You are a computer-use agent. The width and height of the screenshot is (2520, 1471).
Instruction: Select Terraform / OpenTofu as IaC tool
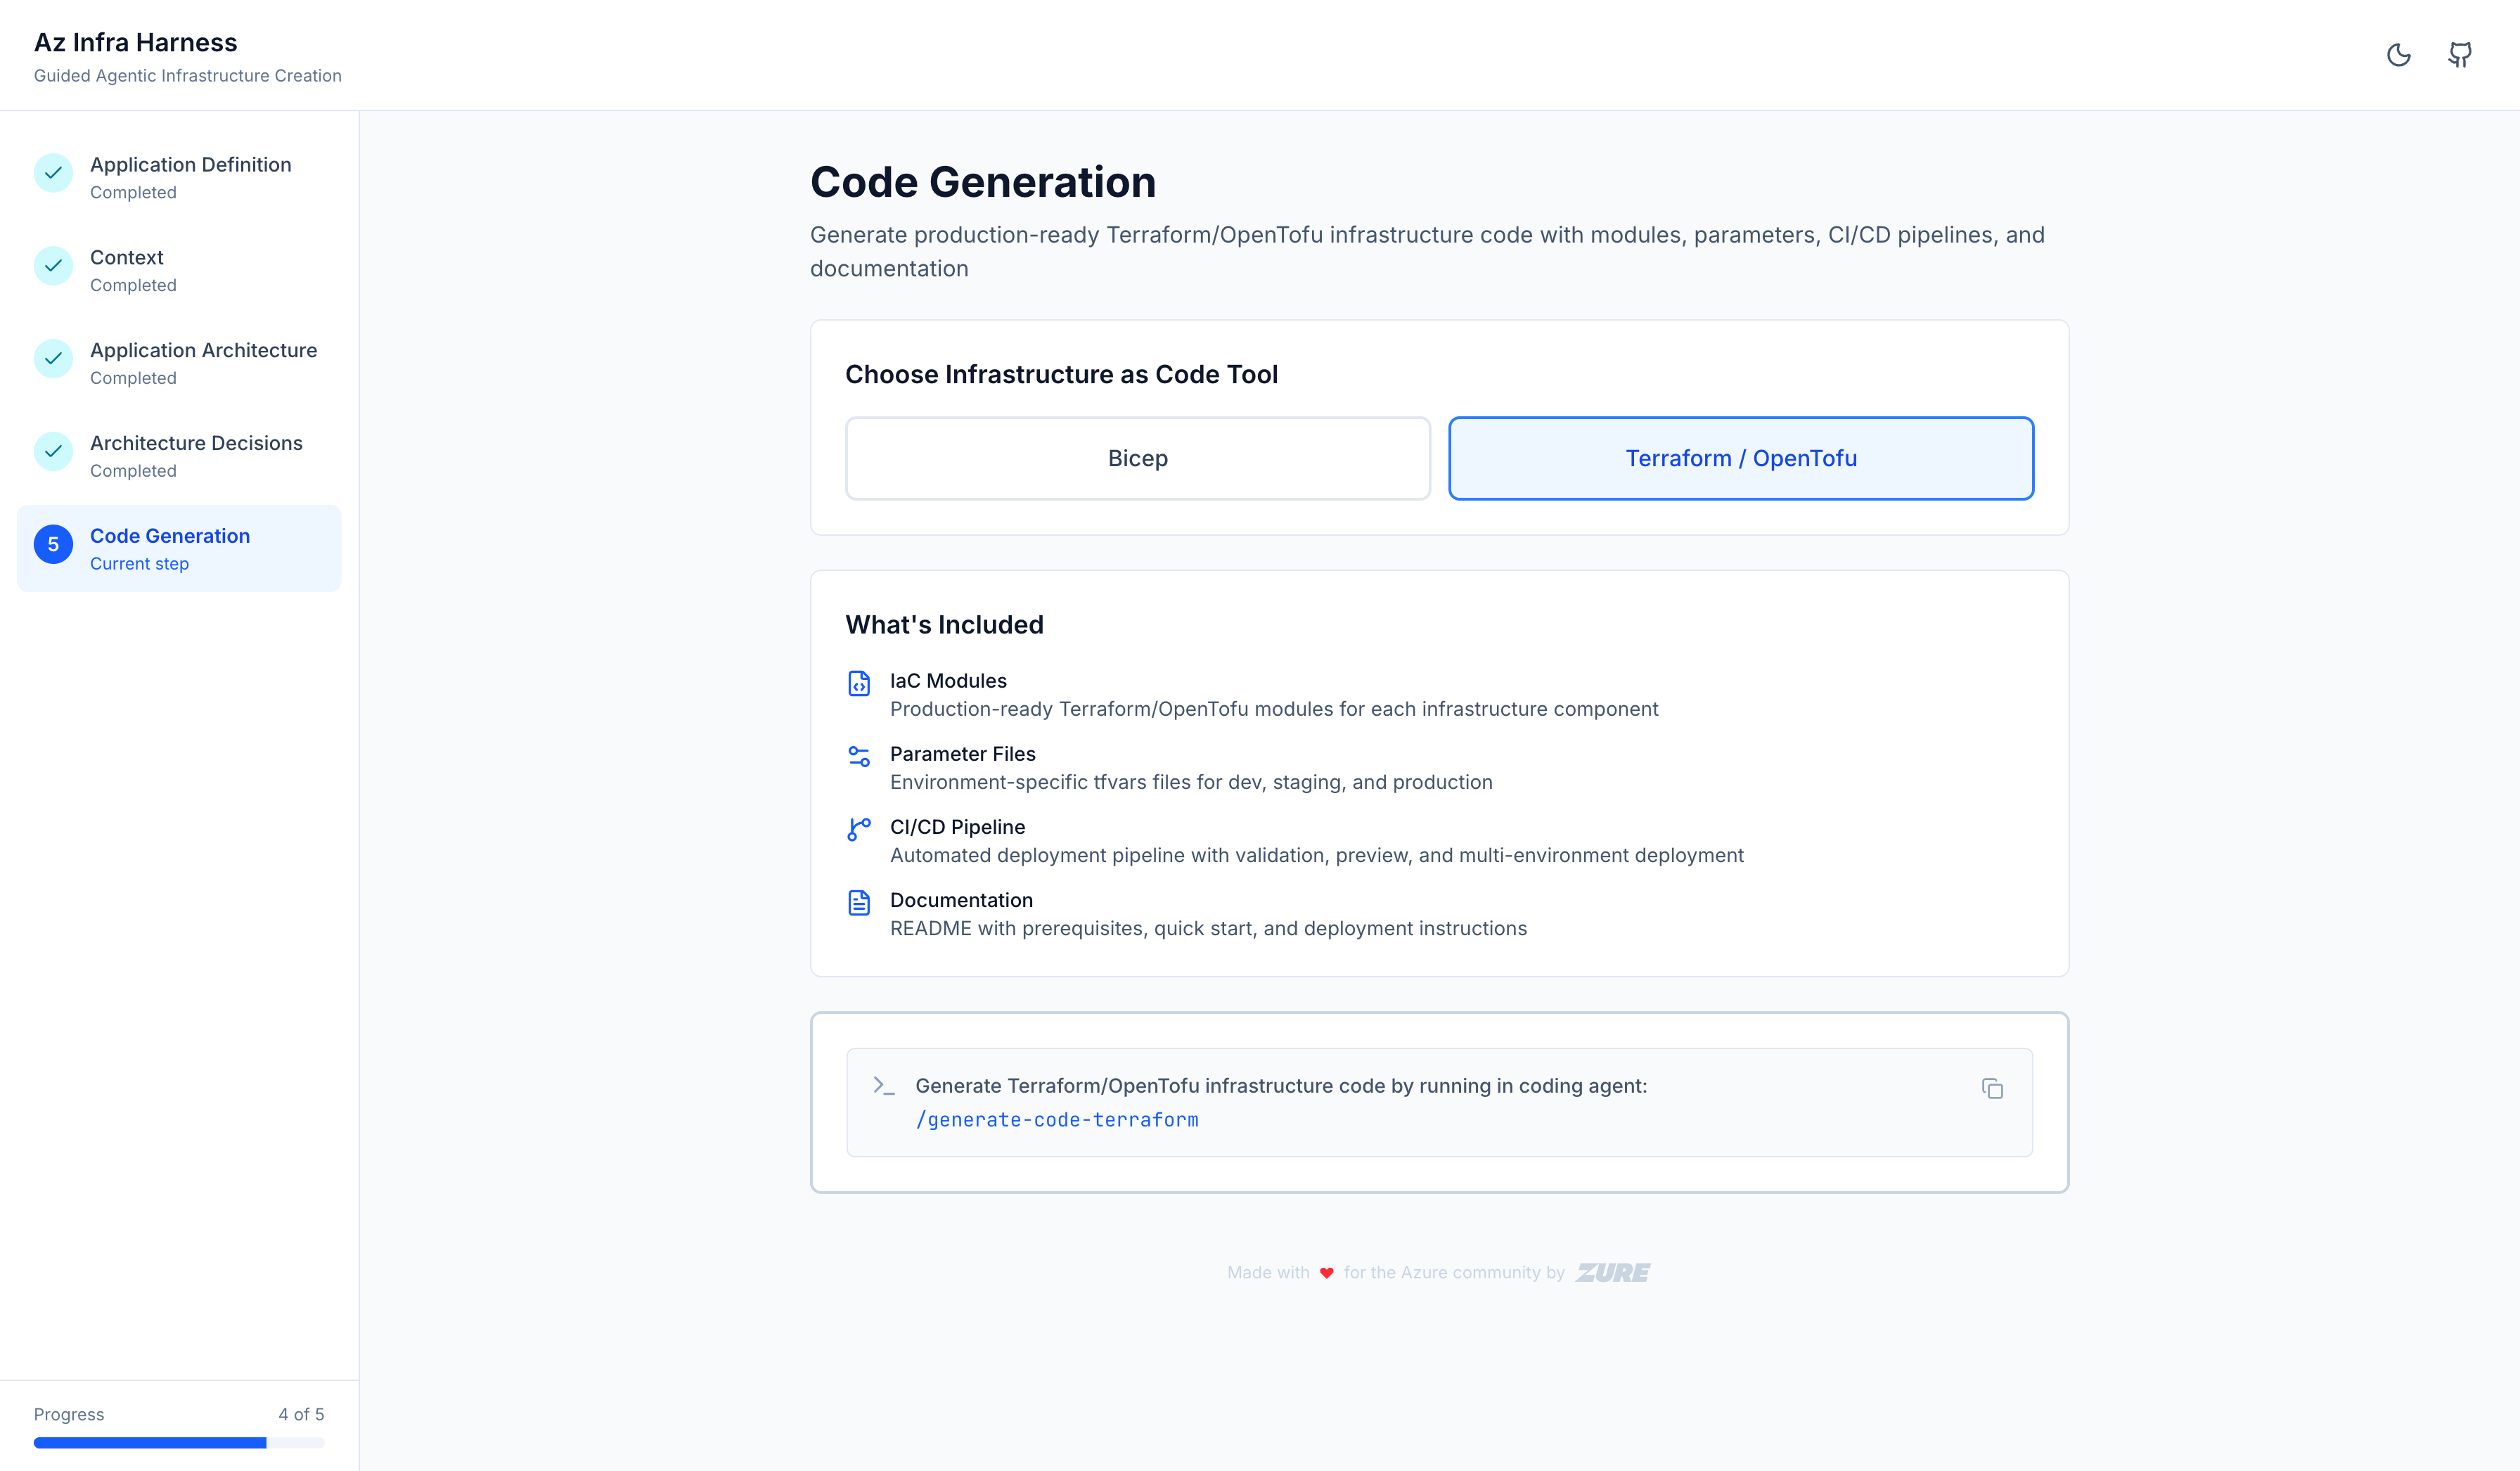tap(1740, 458)
